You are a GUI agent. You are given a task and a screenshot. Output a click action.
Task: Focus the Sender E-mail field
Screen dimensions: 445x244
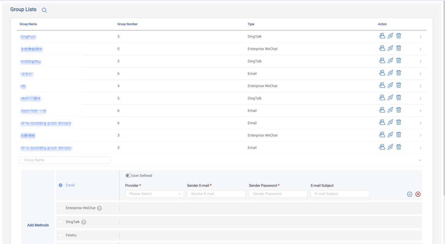point(216,194)
